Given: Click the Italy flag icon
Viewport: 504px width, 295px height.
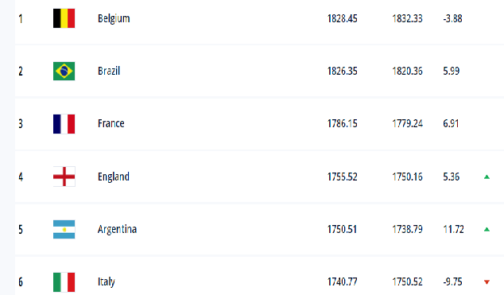Looking at the screenshot, I should [64, 282].
